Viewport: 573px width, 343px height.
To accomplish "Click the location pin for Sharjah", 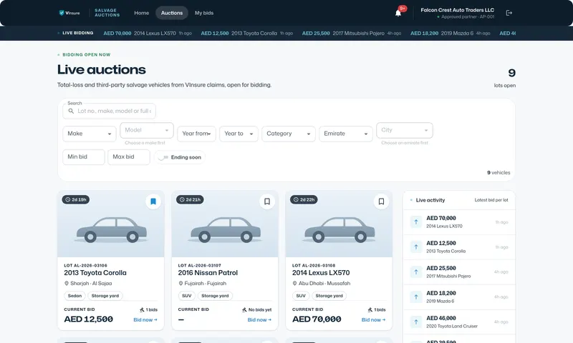I will (67, 283).
